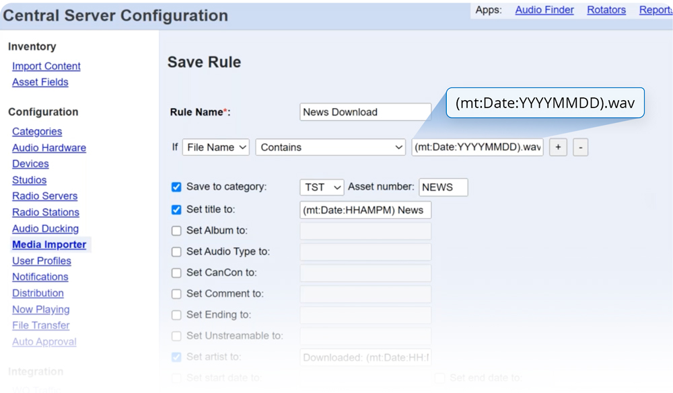Toggle the Set title to checkbox
The image size is (673, 393).
click(176, 210)
